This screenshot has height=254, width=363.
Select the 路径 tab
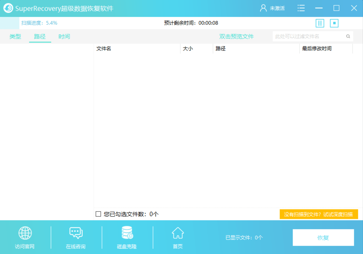coord(40,37)
